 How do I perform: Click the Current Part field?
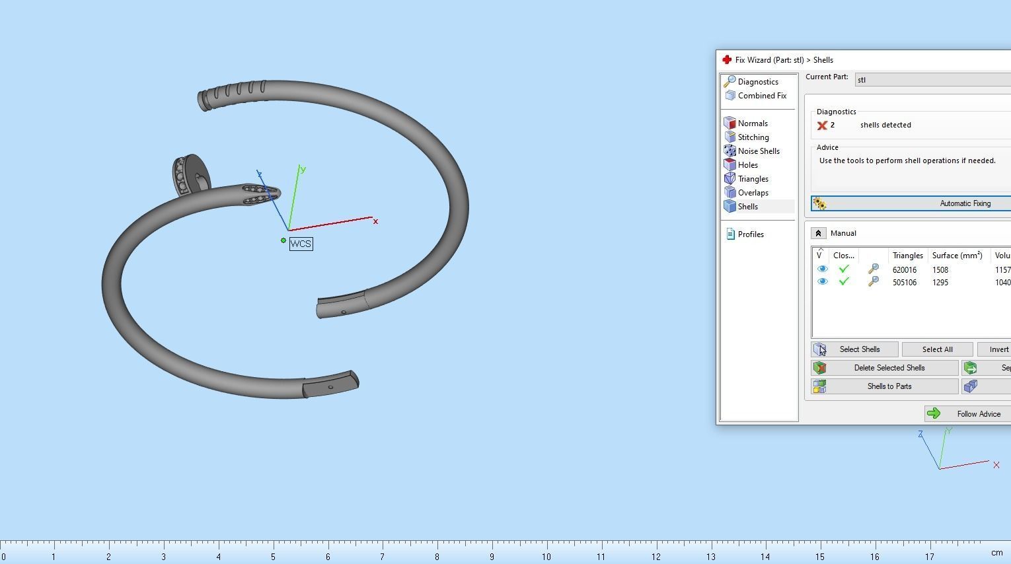932,80
